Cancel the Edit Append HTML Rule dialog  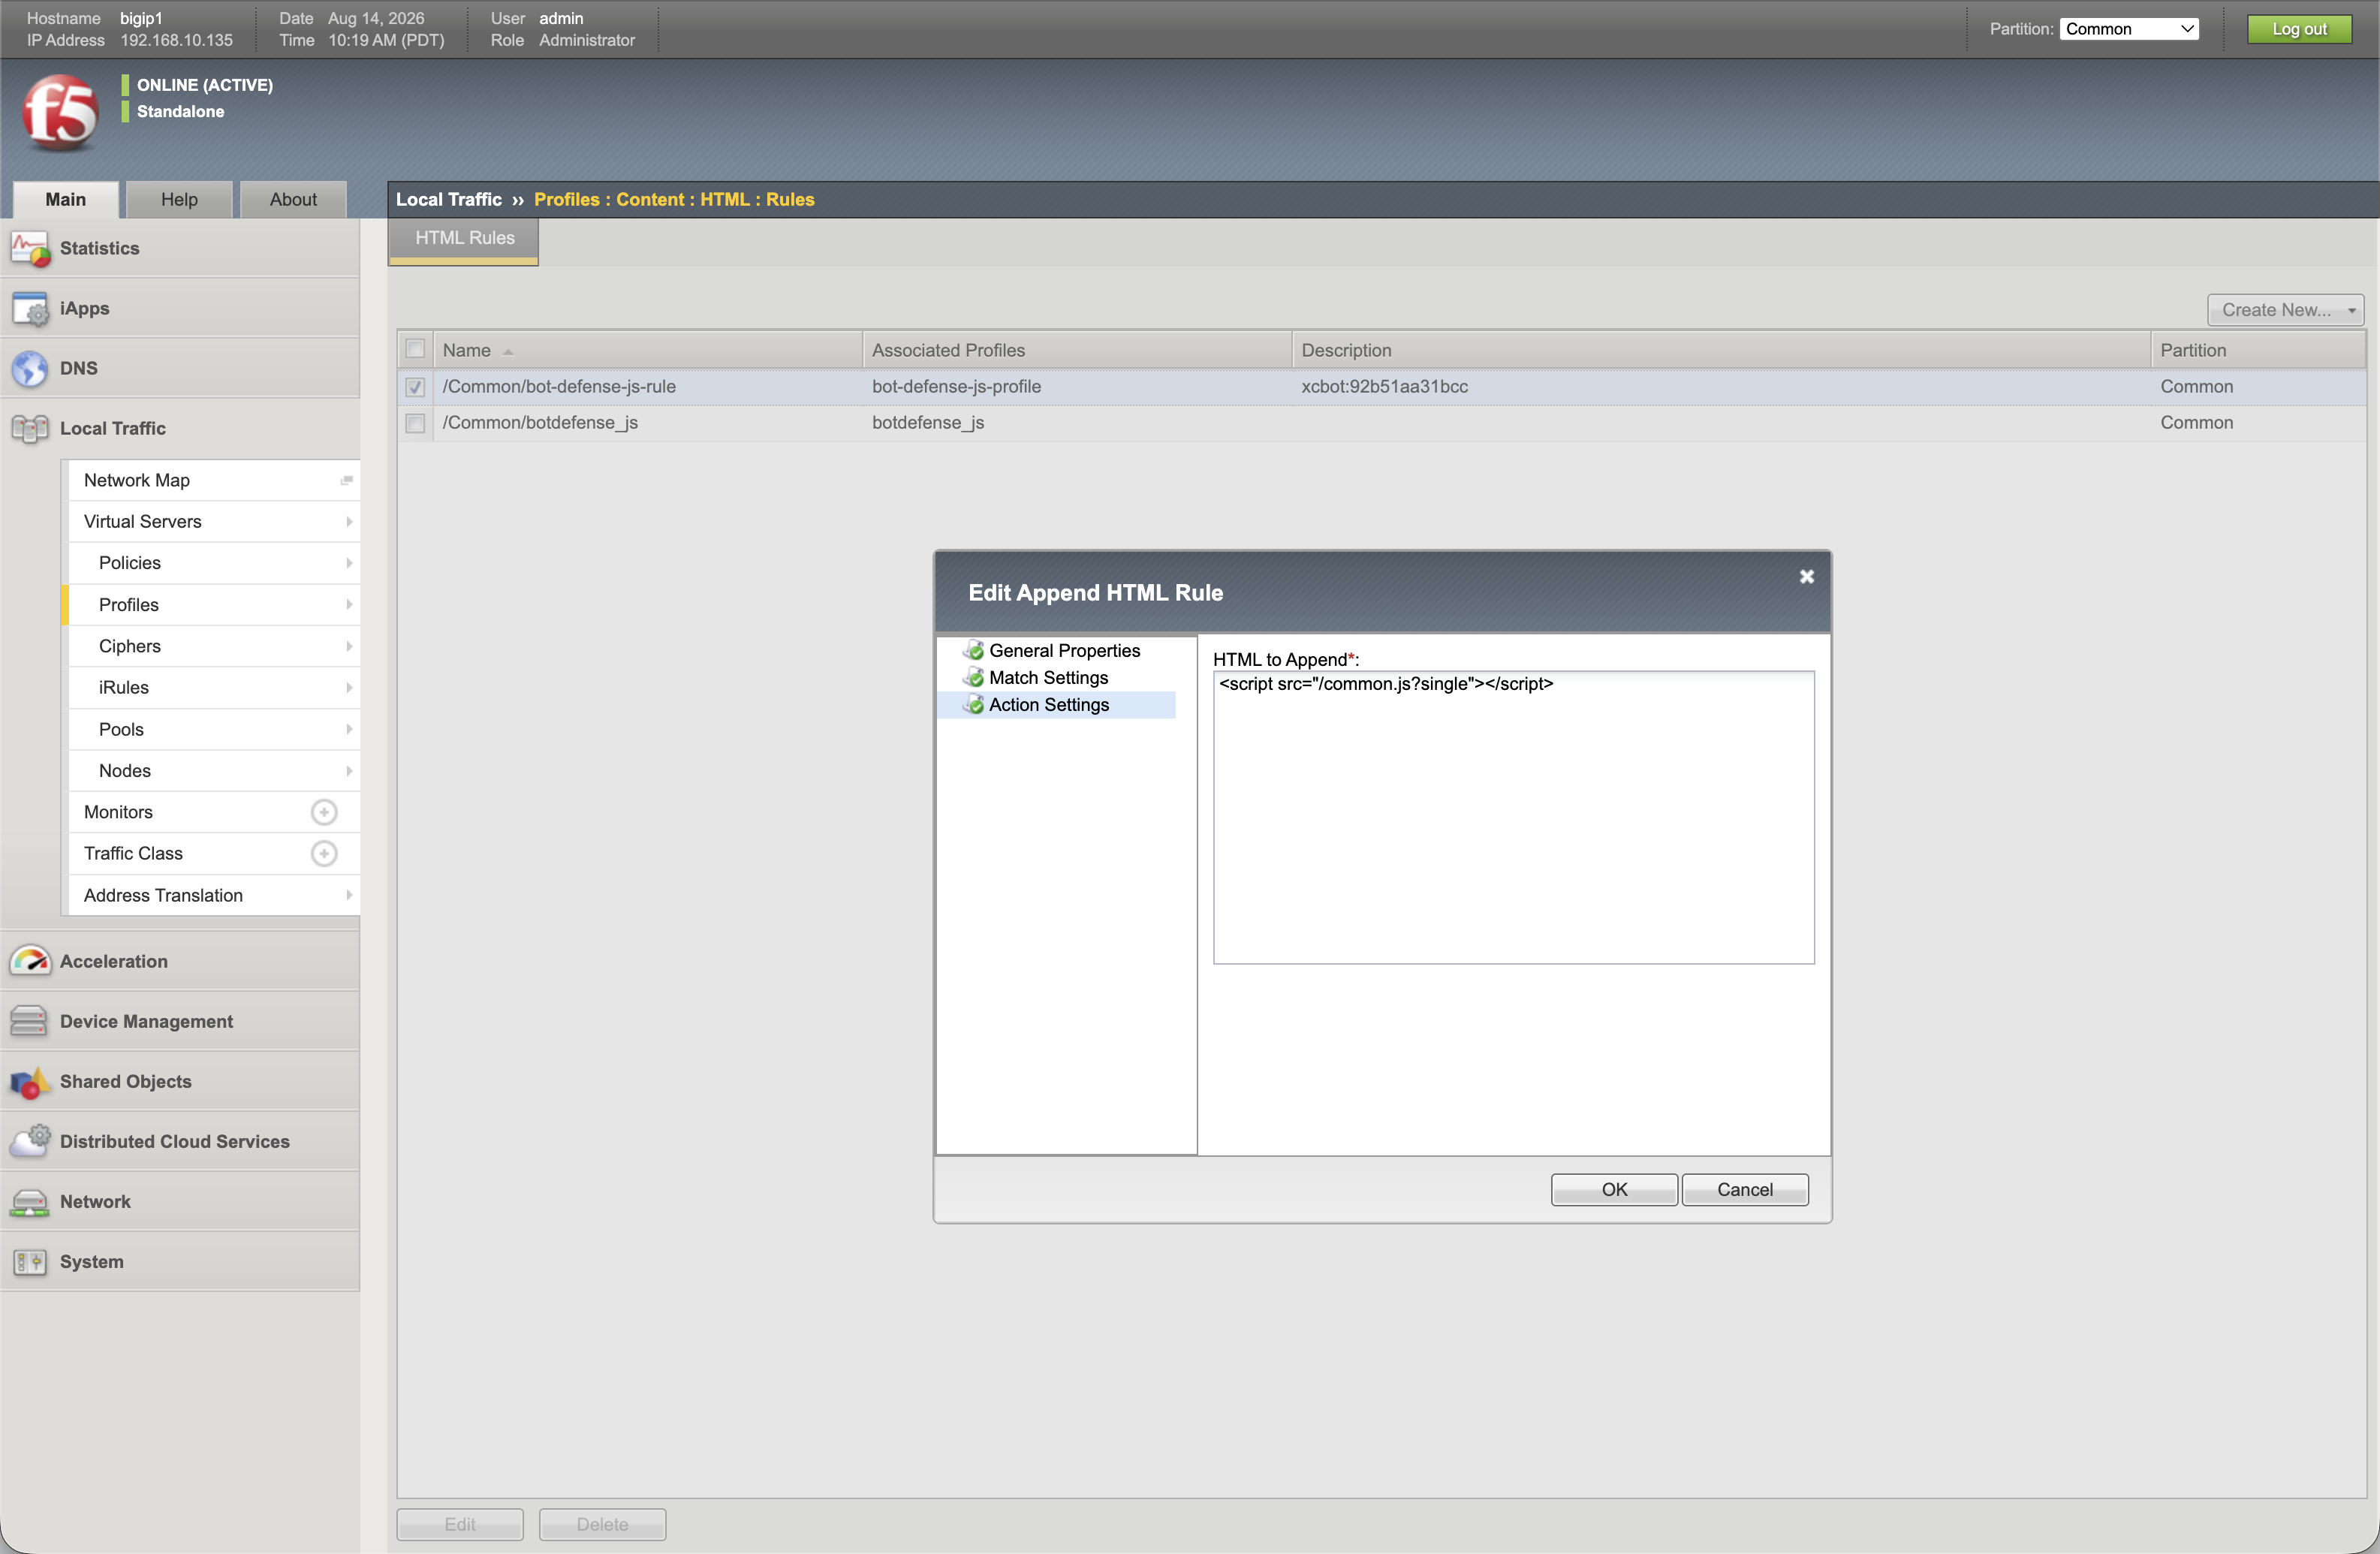pyautogui.click(x=1745, y=1190)
